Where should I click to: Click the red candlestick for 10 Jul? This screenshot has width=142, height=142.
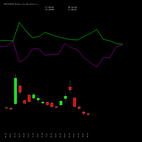click(x=25, y=102)
